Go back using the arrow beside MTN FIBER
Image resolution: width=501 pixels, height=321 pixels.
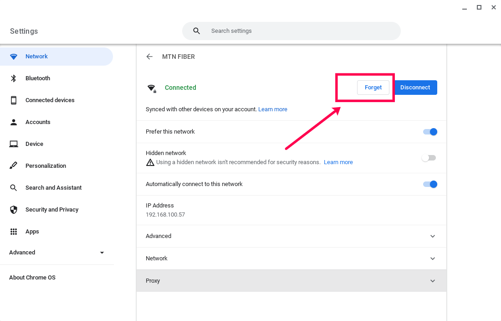[149, 57]
